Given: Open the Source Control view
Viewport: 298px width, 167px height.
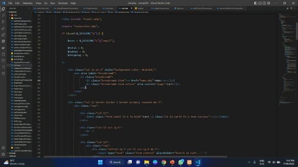Looking at the screenshot, I should 3,22.
